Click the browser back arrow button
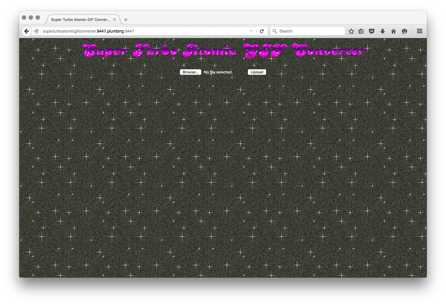The height and width of the screenshot is (305, 446). (26, 31)
